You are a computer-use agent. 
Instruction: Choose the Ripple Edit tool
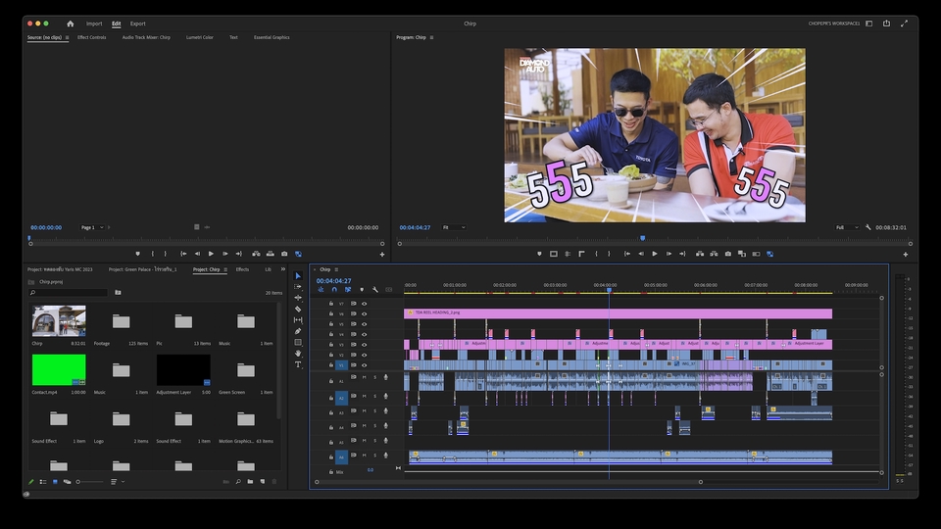coord(298,298)
